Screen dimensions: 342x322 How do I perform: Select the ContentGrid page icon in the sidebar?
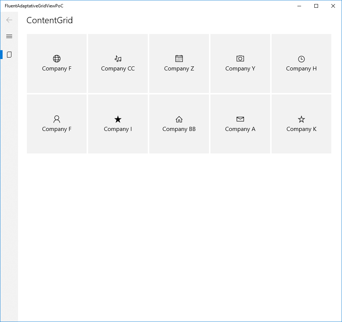9,54
